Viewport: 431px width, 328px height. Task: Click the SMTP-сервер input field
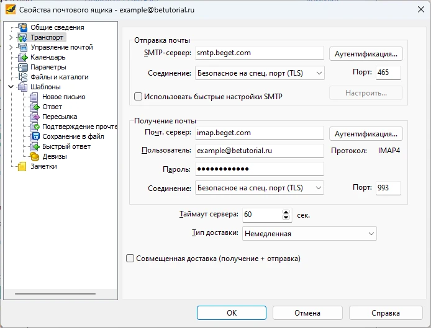tap(260, 53)
